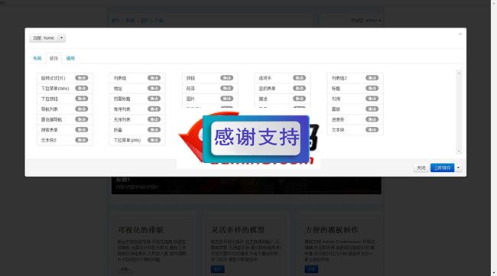Select the 有序列表 component label
The height and width of the screenshot is (276, 497).
pos(122,109)
